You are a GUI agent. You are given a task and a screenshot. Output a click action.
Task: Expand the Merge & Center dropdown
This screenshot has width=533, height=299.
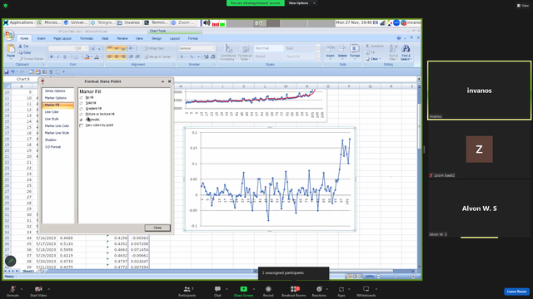173,56
